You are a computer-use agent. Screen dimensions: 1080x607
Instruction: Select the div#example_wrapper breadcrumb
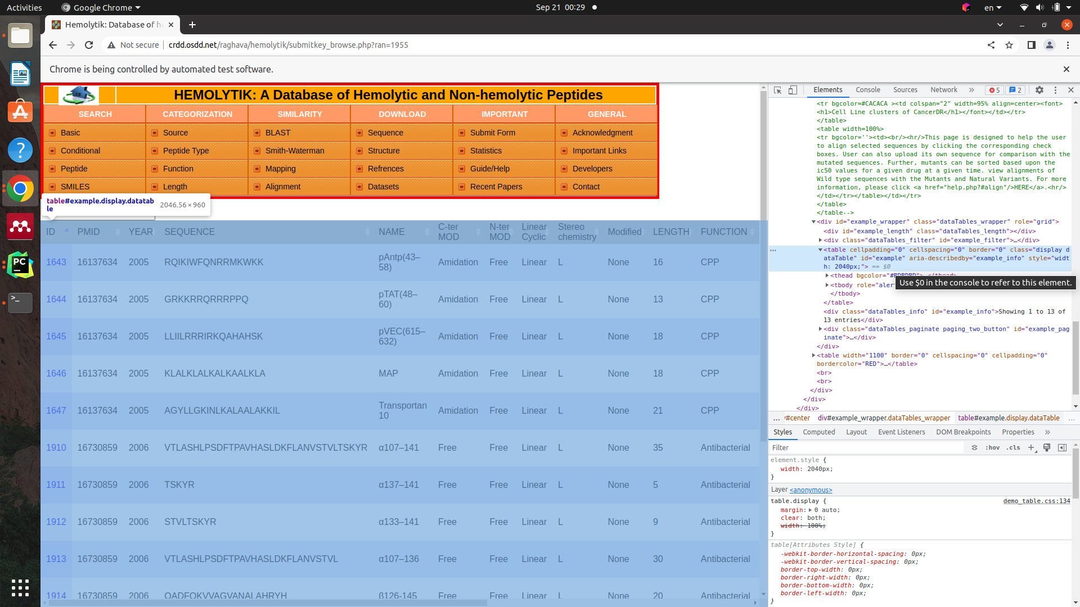click(884, 418)
